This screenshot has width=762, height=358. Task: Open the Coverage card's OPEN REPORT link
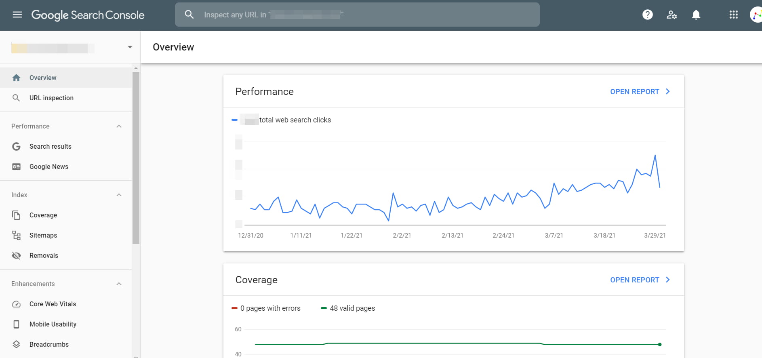click(x=640, y=280)
